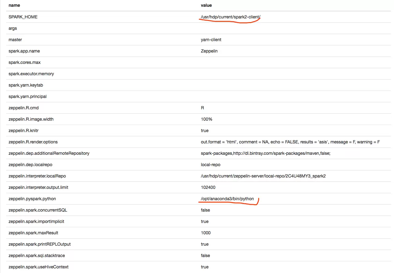The height and width of the screenshot is (273, 394).
Task: Click the zeppelin.spark.useHiveContext true value
Action: point(205,267)
